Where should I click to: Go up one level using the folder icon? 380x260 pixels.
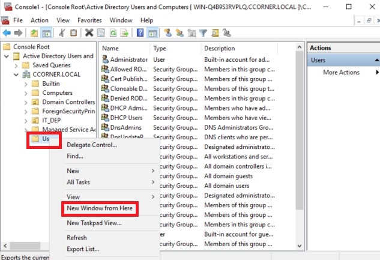[x=34, y=32]
